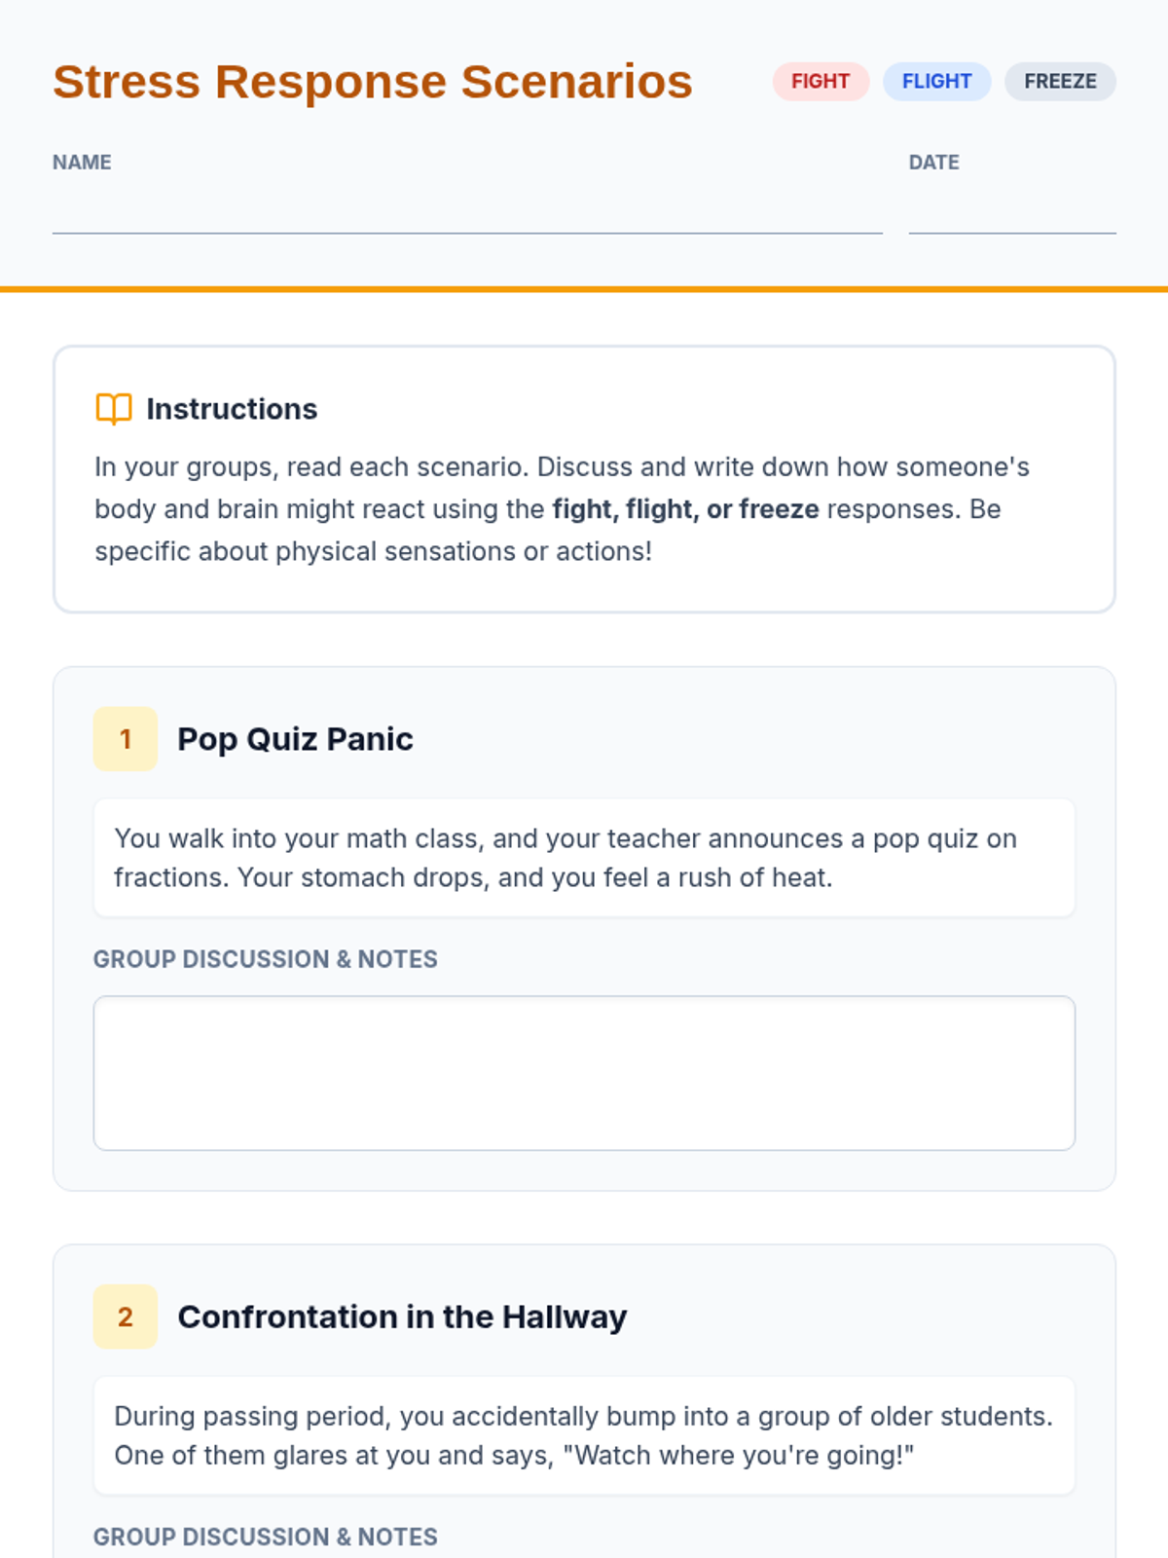Click the first Group Discussion & Notes label

point(266,959)
